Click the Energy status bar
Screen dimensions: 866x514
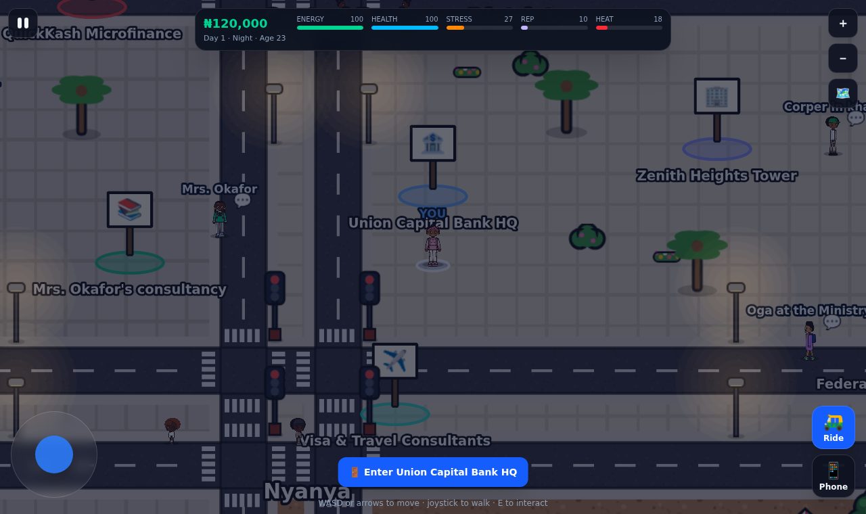point(330,23)
